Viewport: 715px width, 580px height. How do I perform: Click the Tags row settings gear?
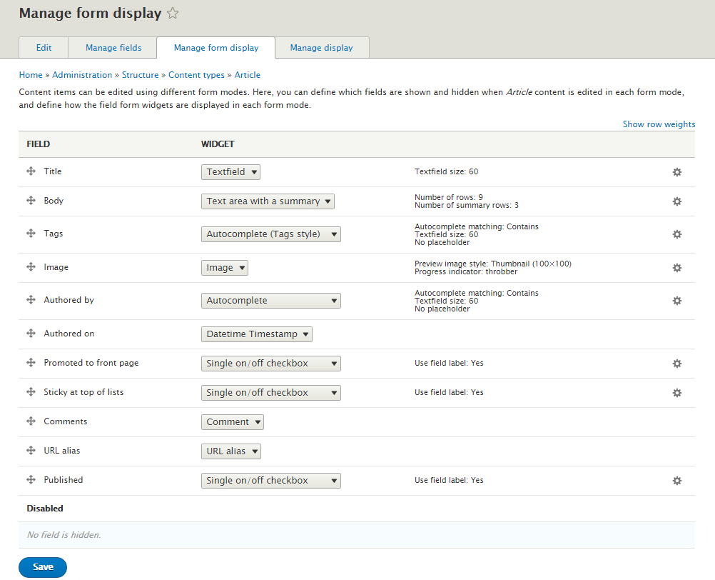(676, 234)
